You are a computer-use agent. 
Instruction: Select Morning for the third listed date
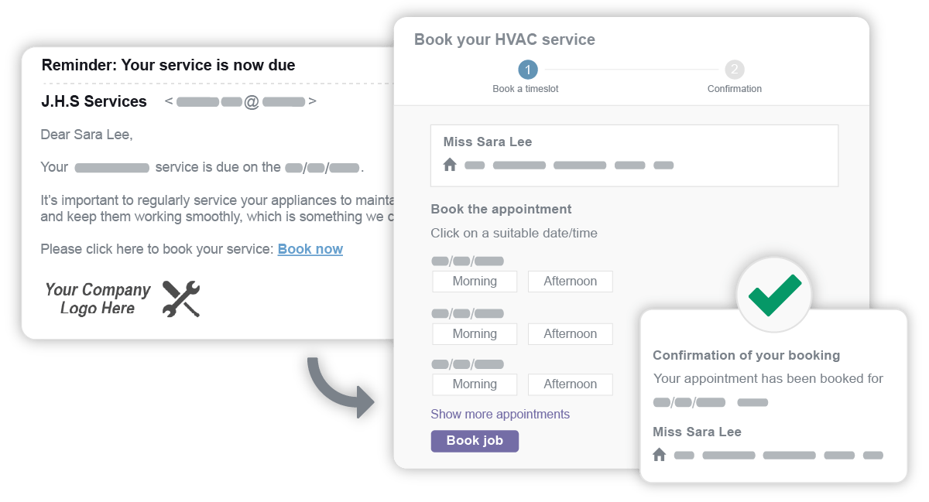[475, 384]
